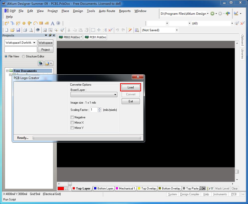This screenshot has height=204, width=248.
Task: Select the Place Pad tool
Action: [x=24, y=23]
